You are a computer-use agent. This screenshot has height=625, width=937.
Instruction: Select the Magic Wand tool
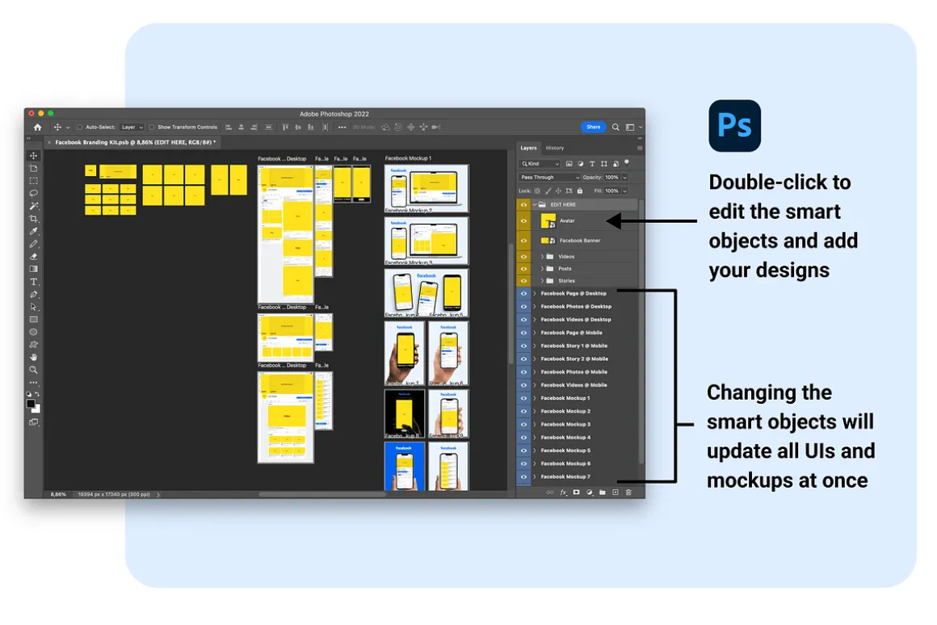click(x=33, y=206)
